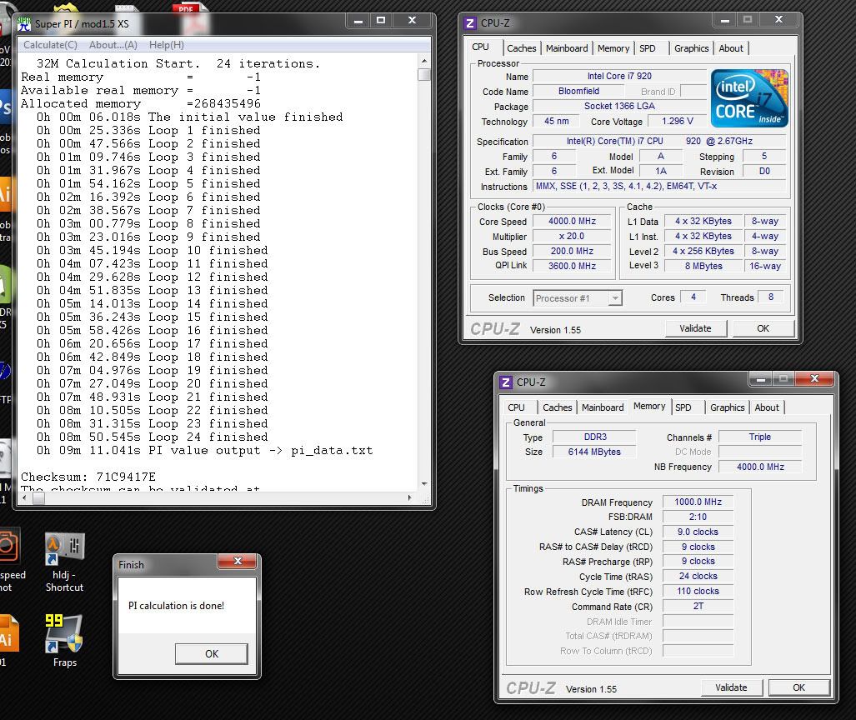Image resolution: width=856 pixels, height=720 pixels.
Task: Open the About tab in the CPU-Z memory window
Action: coord(767,407)
